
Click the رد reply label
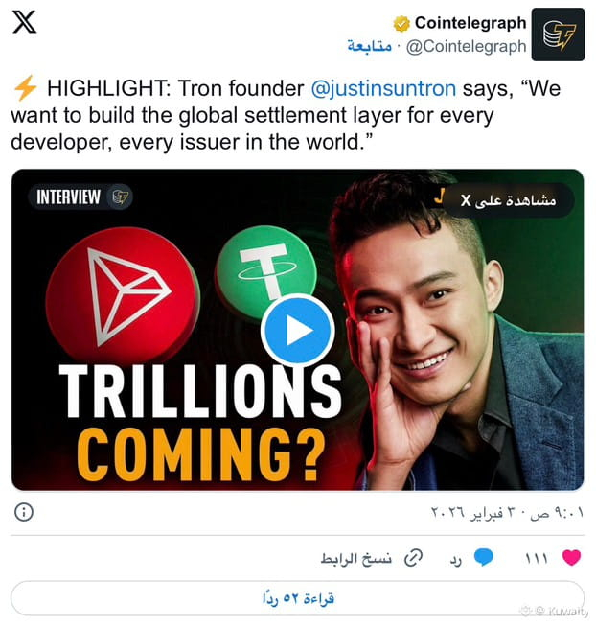tap(455, 560)
